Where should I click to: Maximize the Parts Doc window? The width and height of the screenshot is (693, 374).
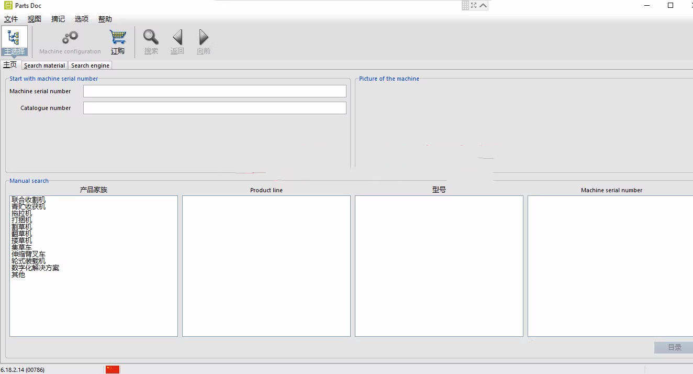670,5
